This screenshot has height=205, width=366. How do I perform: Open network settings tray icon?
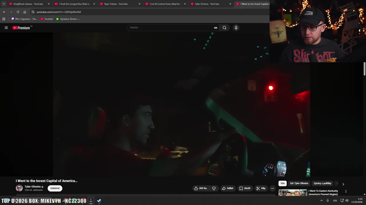342,200
